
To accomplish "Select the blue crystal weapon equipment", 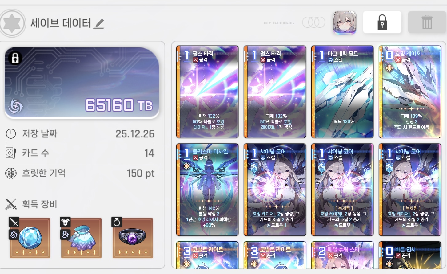I will point(30,238).
